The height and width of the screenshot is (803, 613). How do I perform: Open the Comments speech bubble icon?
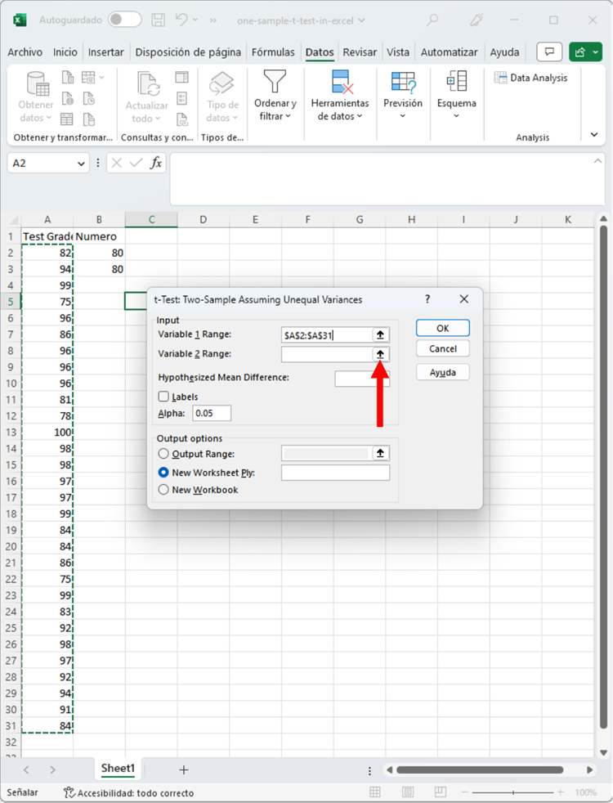549,52
